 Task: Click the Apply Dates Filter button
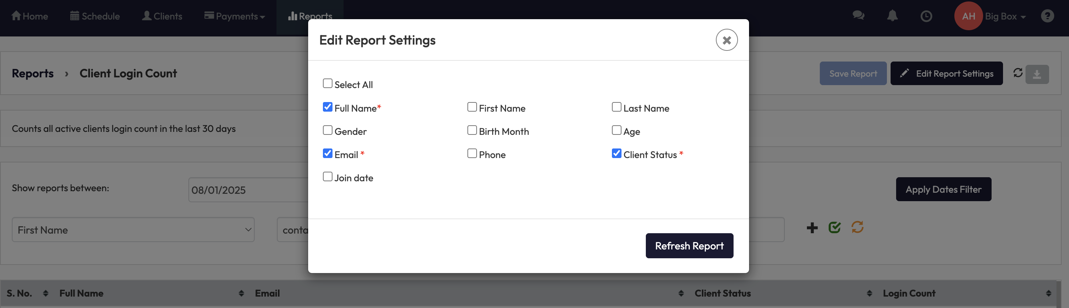coord(943,189)
